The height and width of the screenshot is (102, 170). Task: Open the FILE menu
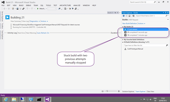[3, 5]
